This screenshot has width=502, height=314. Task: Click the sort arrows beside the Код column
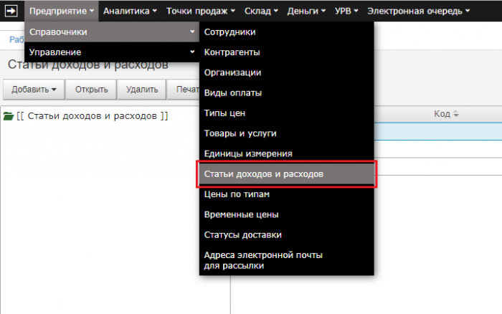pos(455,114)
